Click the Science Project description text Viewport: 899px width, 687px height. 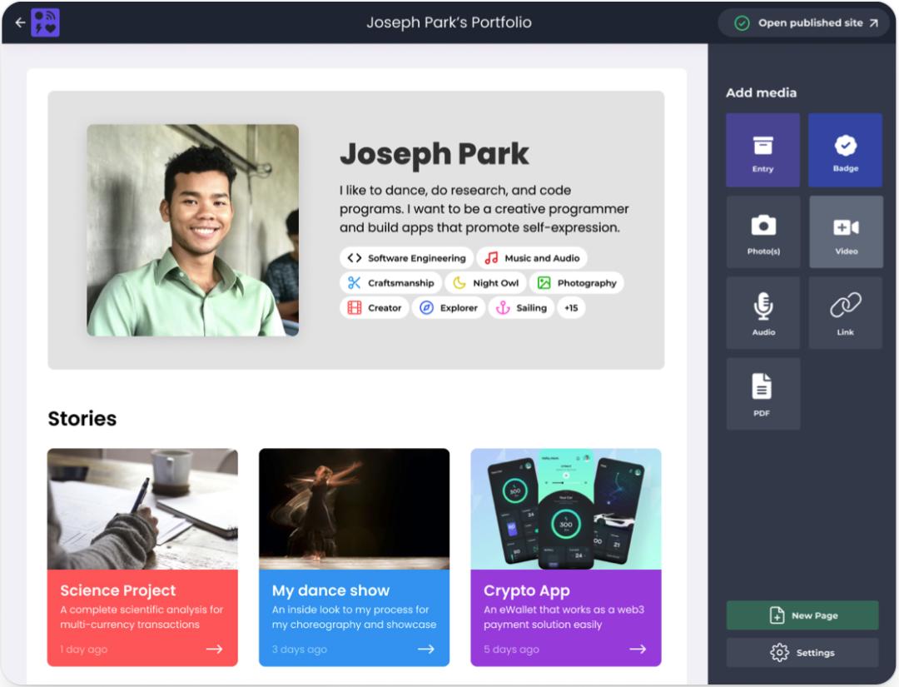pyautogui.click(x=142, y=617)
